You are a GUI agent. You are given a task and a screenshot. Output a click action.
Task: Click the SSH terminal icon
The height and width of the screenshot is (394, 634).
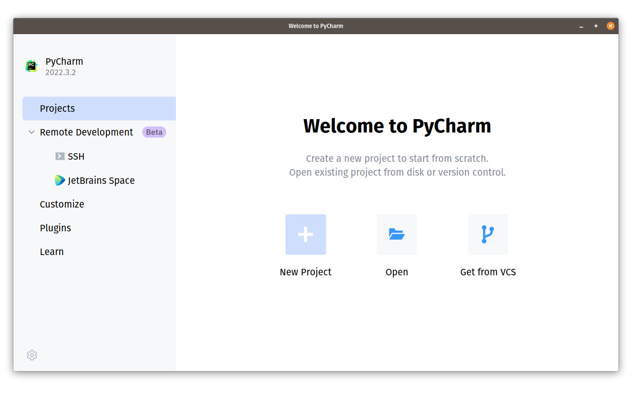click(60, 156)
